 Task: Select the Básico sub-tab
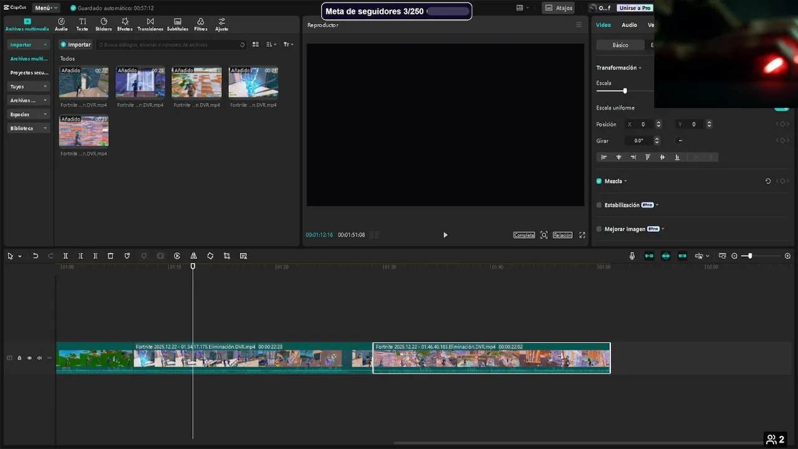click(x=620, y=45)
